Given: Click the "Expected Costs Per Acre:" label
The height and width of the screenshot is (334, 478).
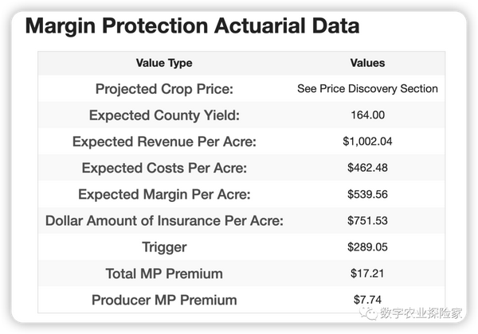Looking at the screenshot, I should click(x=164, y=168).
